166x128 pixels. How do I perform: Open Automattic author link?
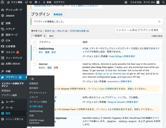pyautogui.click(x=113, y=81)
